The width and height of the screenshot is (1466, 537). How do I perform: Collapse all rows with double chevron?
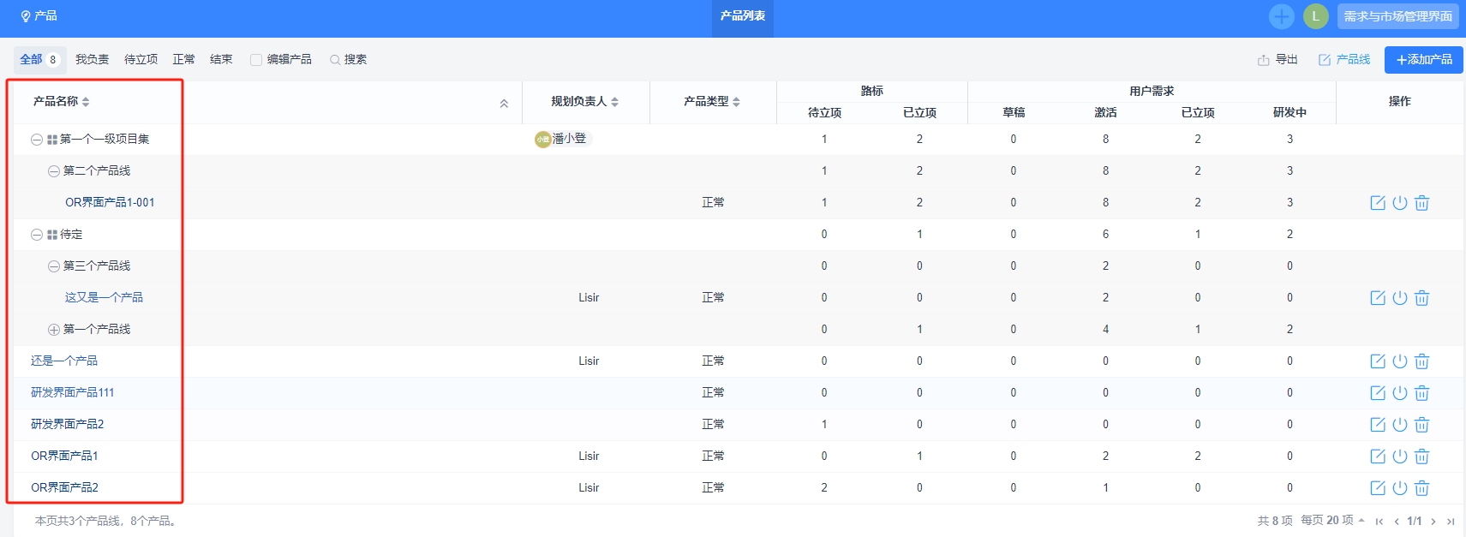504,104
